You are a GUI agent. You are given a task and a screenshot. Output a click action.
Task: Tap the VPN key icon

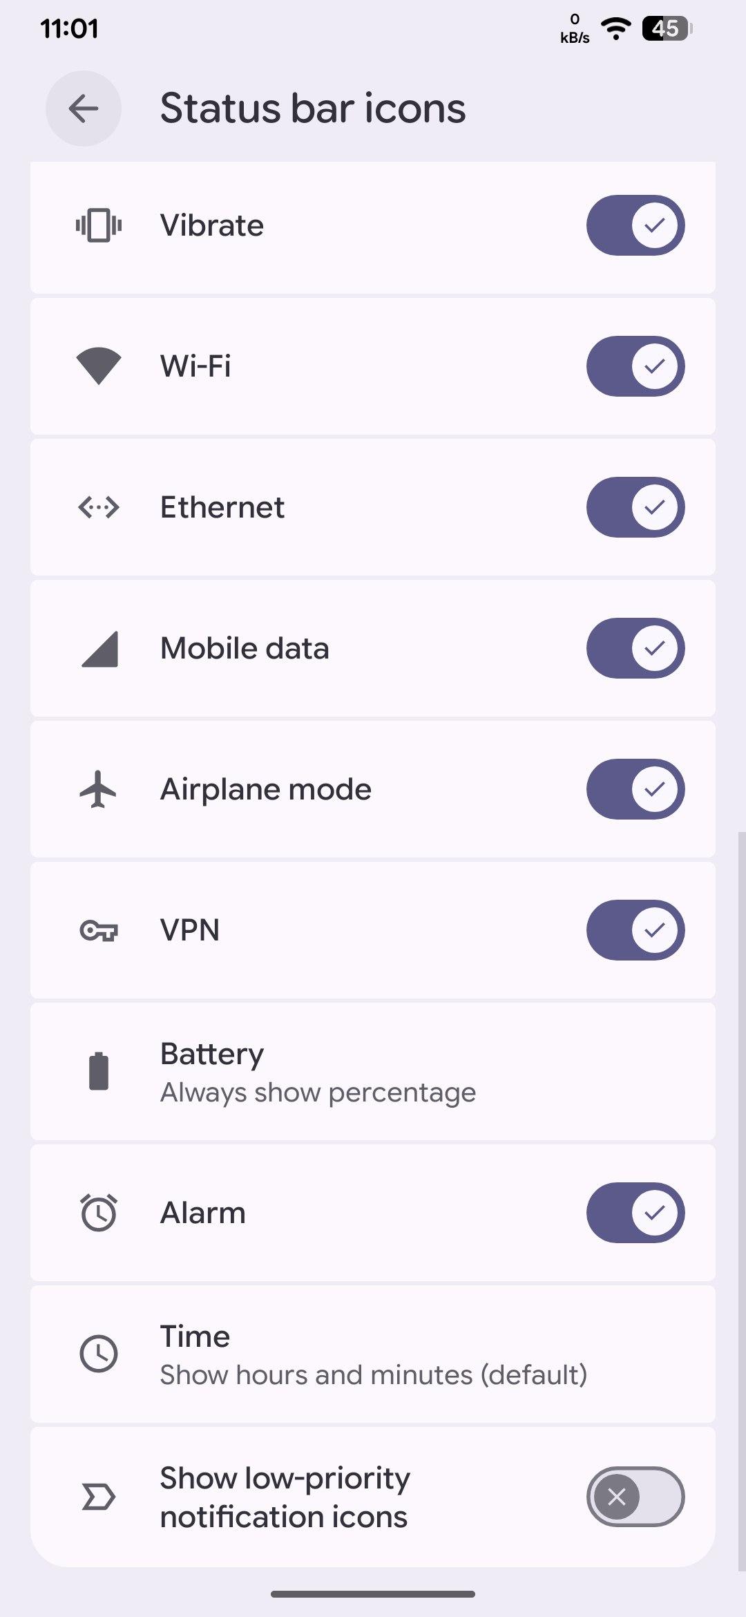[99, 931]
